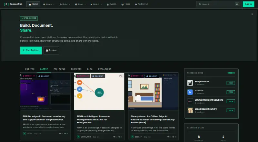
Task: Open the Events page
Action: tap(111, 4)
